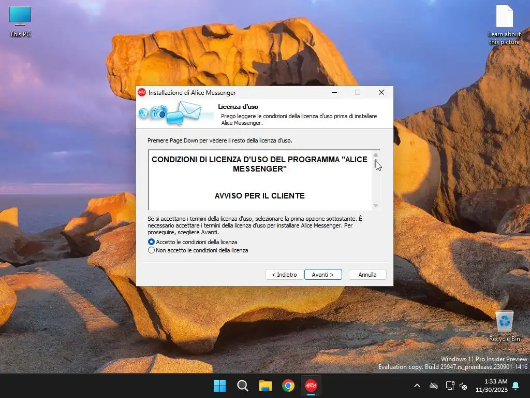Click the Avanti > button
This screenshot has width=530, height=398.
pyautogui.click(x=323, y=275)
